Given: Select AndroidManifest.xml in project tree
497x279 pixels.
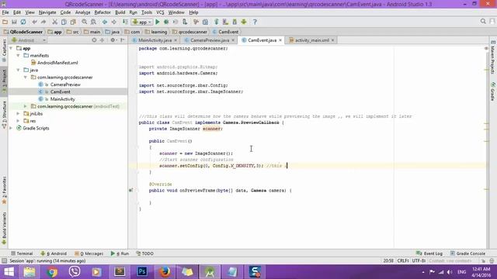Looking at the screenshot, I should [x=57, y=63].
